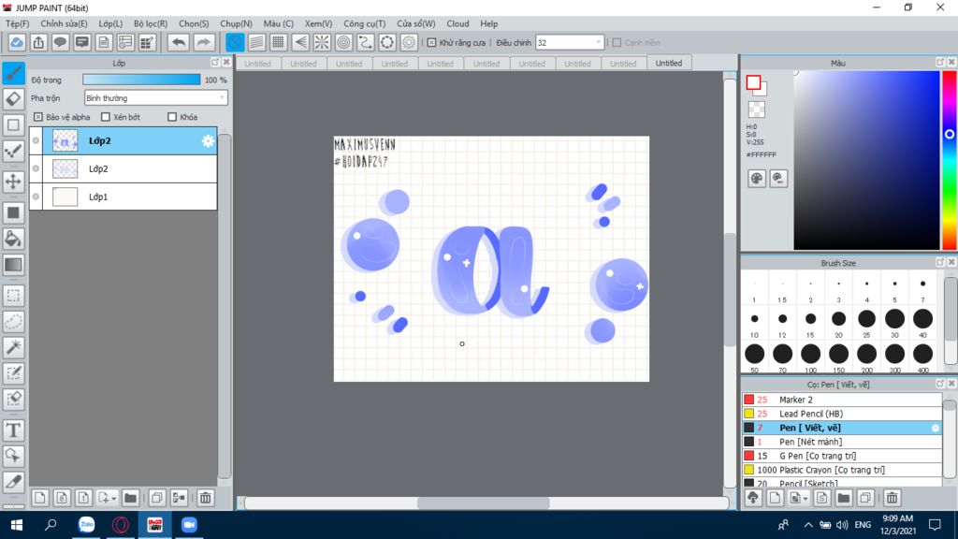Click foreground color swatch

pos(753,82)
